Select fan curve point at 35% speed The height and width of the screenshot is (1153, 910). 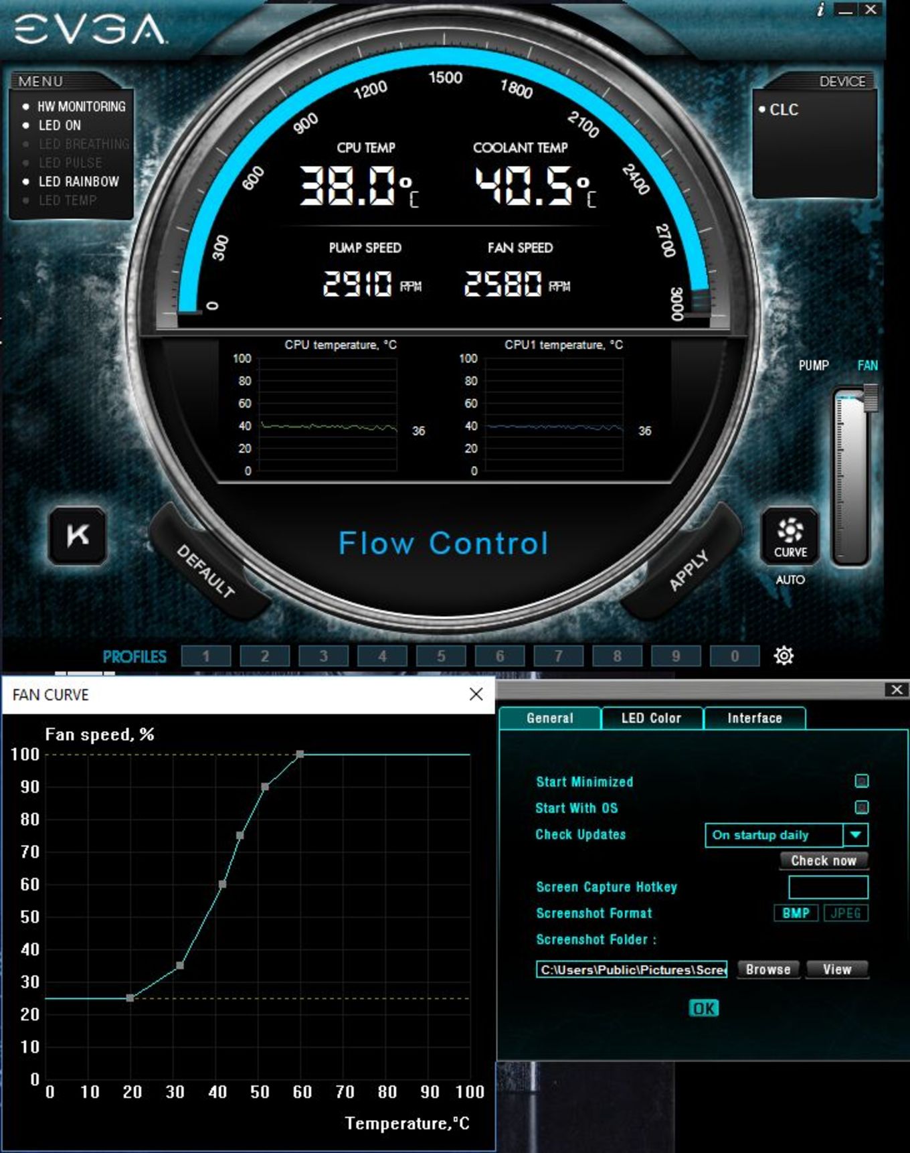point(180,966)
